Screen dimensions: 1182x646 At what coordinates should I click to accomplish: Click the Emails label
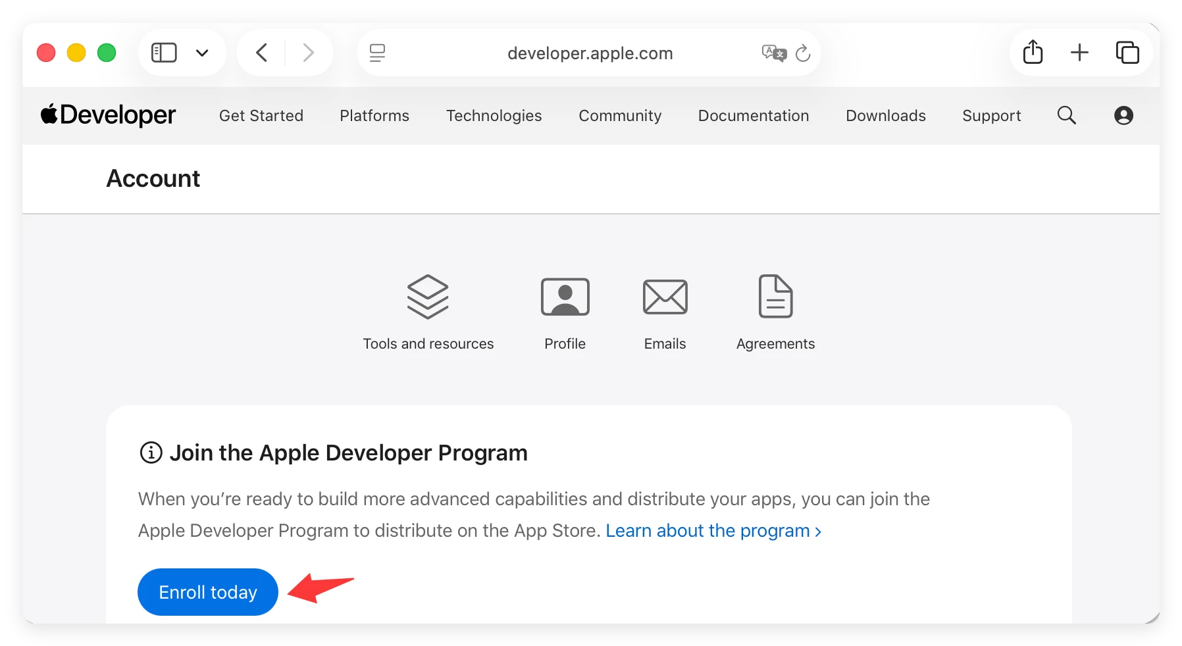[x=665, y=343]
